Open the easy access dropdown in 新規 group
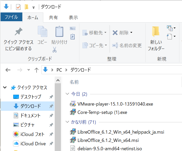This screenshot has height=151, width=182. [171, 37]
